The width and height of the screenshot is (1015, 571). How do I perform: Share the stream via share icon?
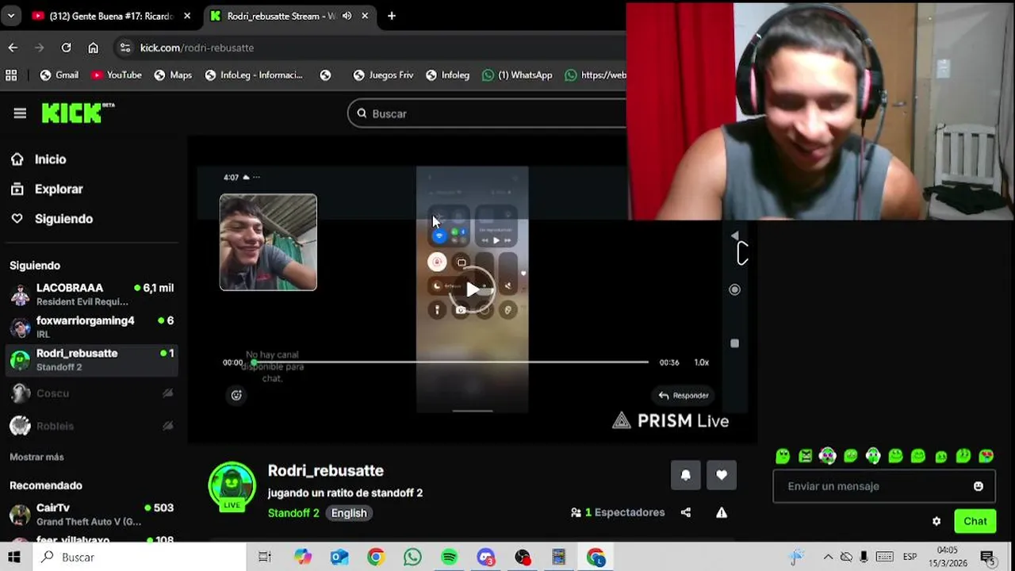[x=686, y=512]
